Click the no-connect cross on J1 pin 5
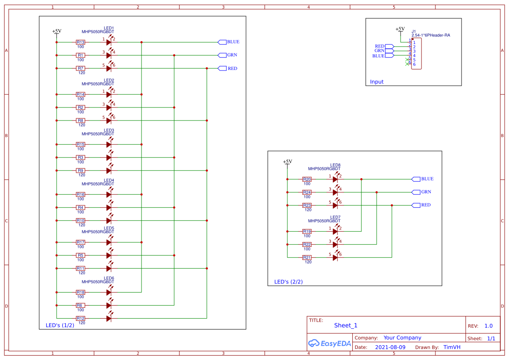509x360 pixels. pos(407,60)
